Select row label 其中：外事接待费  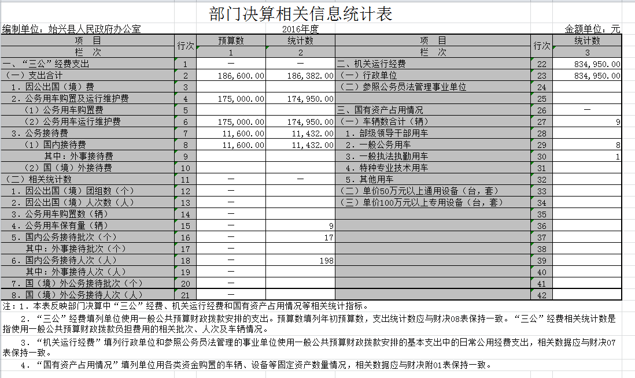point(79,156)
